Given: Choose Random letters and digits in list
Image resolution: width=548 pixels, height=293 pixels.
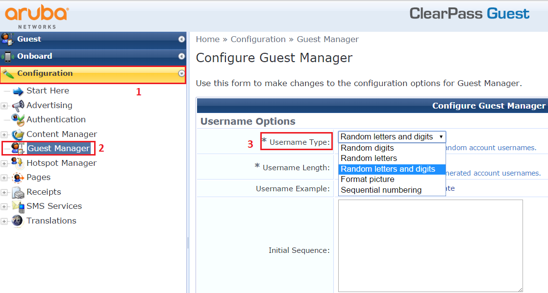Looking at the screenshot, I should [x=392, y=169].
